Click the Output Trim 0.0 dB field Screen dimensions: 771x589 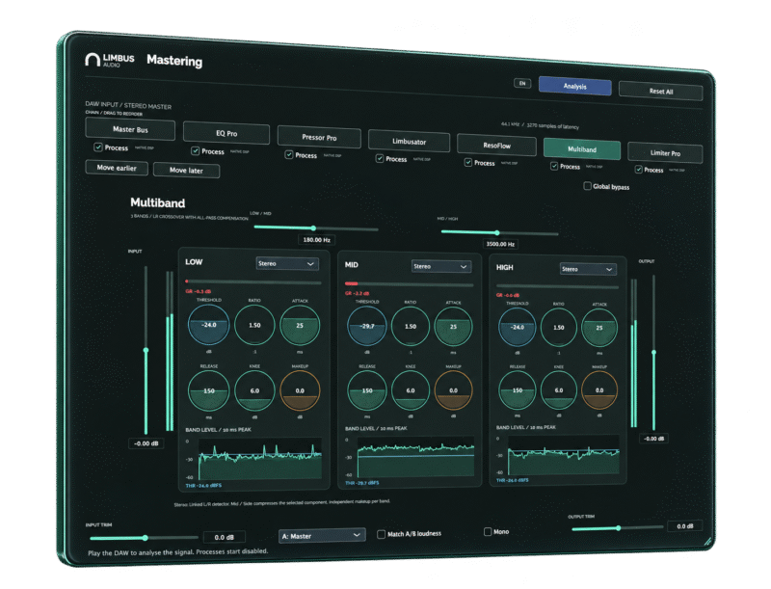[684, 526]
